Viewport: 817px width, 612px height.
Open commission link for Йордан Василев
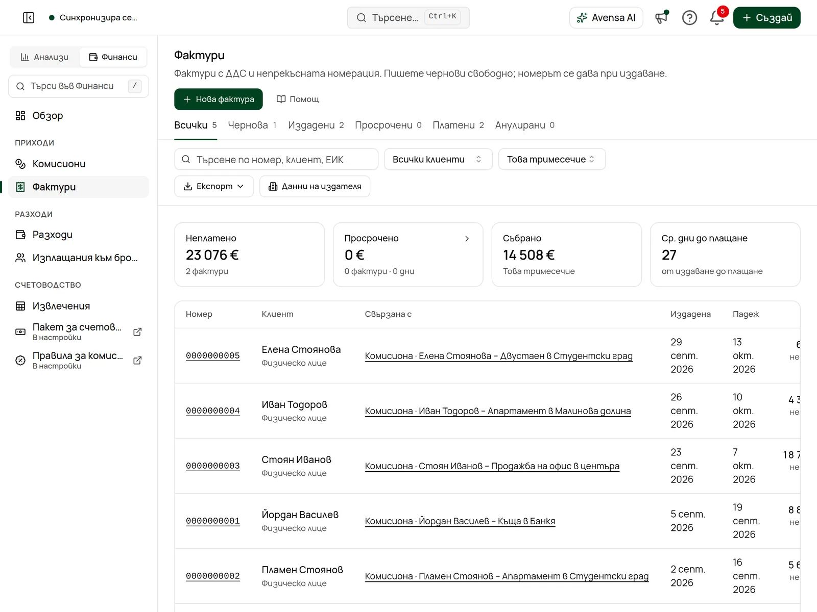point(460,521)
